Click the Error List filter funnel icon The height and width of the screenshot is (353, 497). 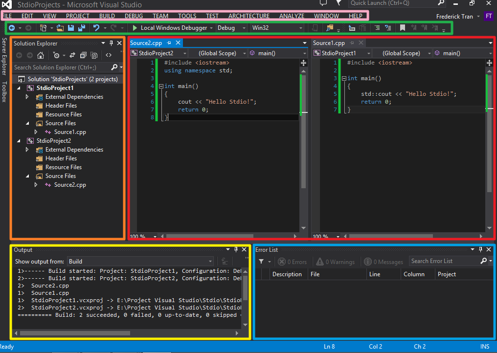coord(261,262)
